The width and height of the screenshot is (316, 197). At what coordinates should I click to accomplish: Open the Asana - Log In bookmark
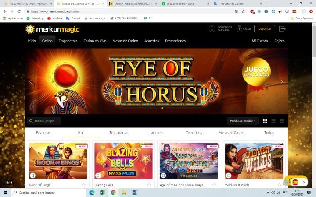pos(95,18)
